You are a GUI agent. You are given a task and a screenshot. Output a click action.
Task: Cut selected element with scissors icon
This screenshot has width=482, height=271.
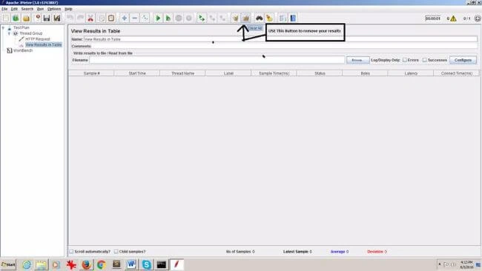(90, 18)
